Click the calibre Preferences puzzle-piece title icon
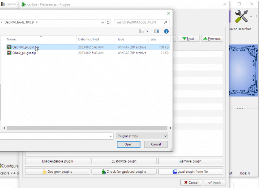 24,4
